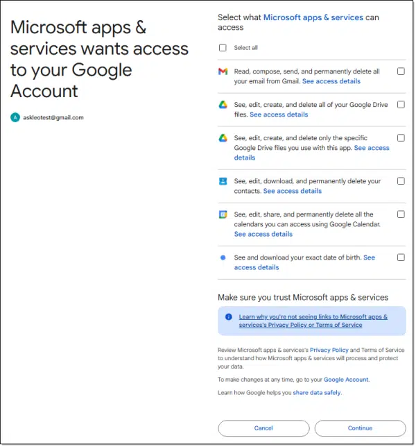The height and width of the screenshot is (447, 416).
Task: Click the info icon in the blue notice box
Action: (x=229, y=317)
